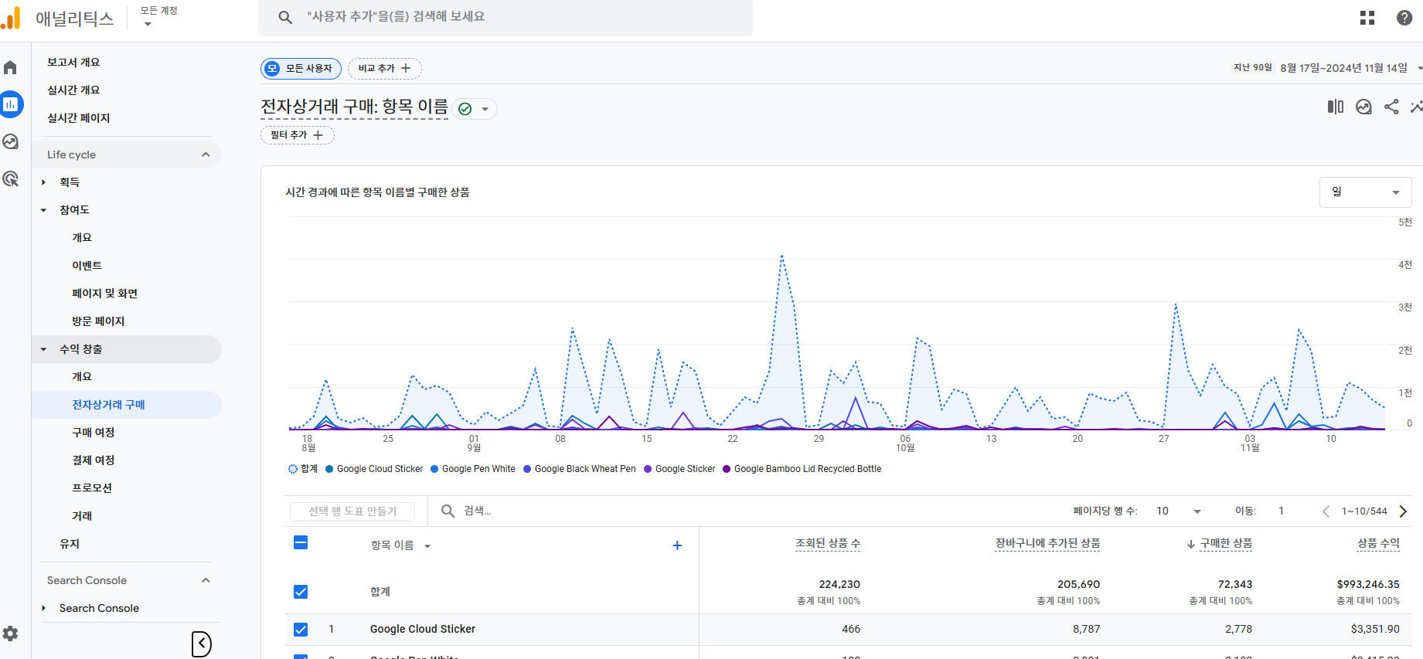Open the Advertising sidebar icon
The image size is (1423, 659).
tap(11, 178)
